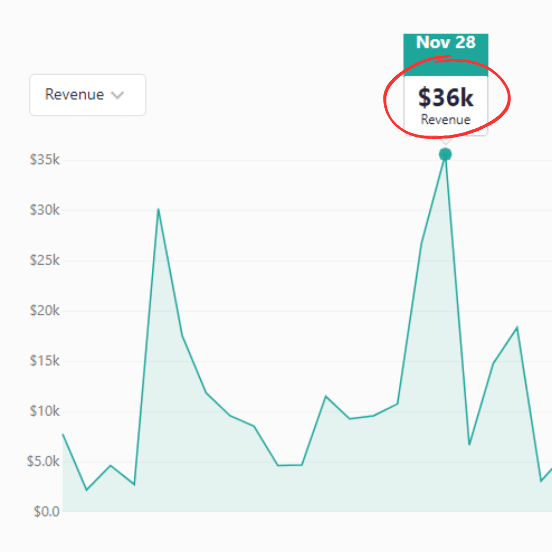Click the Nov 28 tooltip header

pos(446,42)
